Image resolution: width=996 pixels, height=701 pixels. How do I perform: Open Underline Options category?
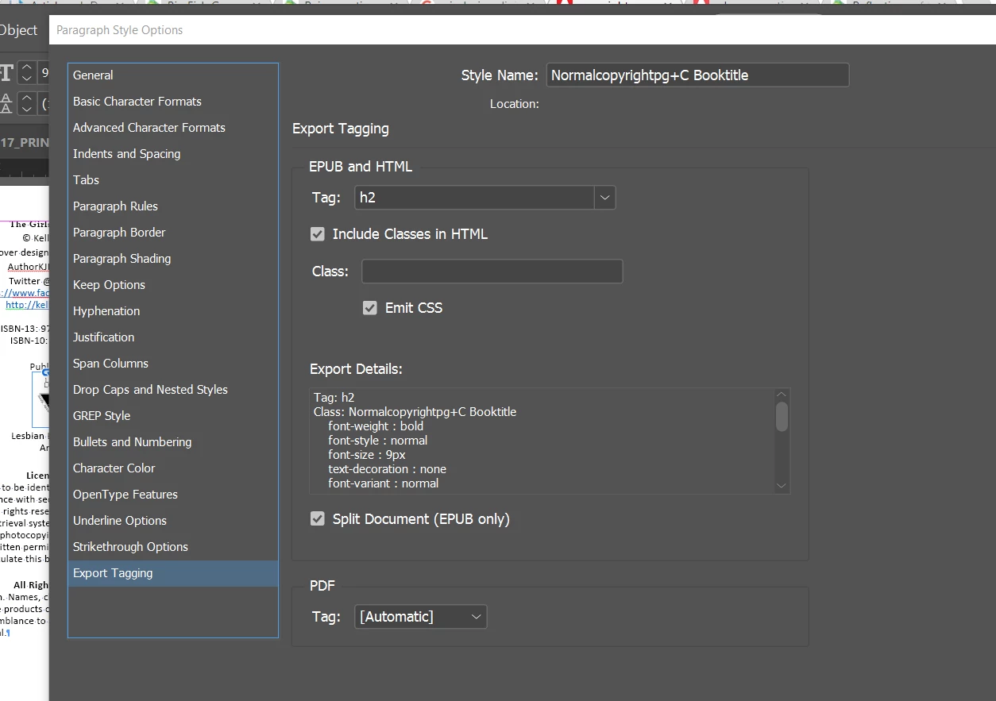pos(173,521)
